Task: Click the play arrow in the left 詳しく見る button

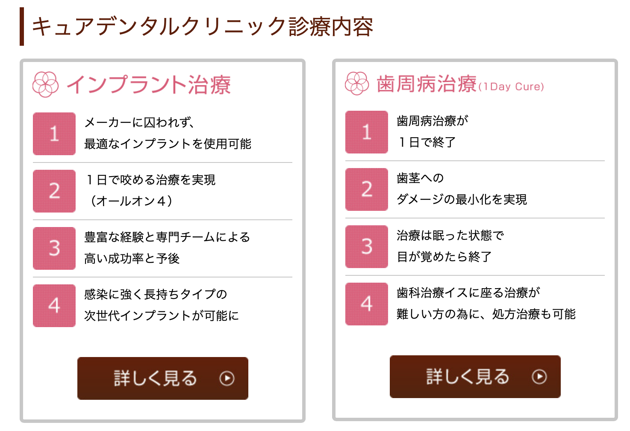Action: [x=227, y=378]
